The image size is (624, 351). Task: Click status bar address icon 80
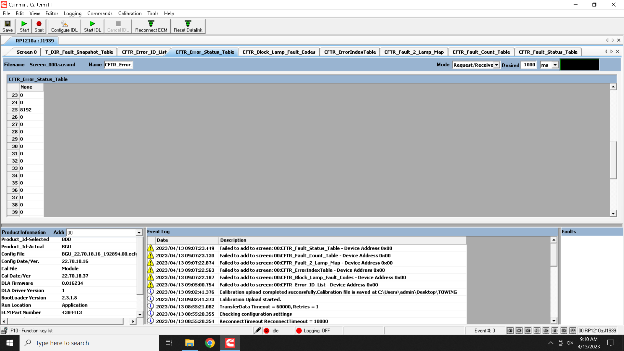pos(564,331)
